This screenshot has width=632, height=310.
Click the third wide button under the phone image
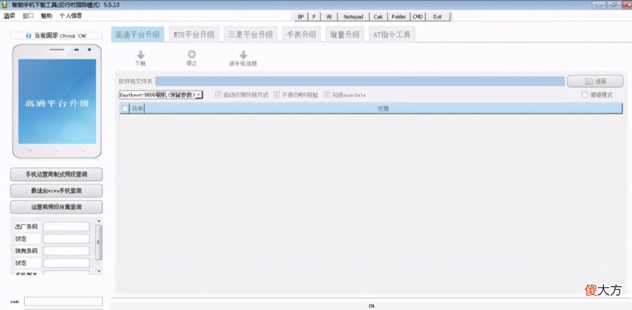[x=56, y=207]
